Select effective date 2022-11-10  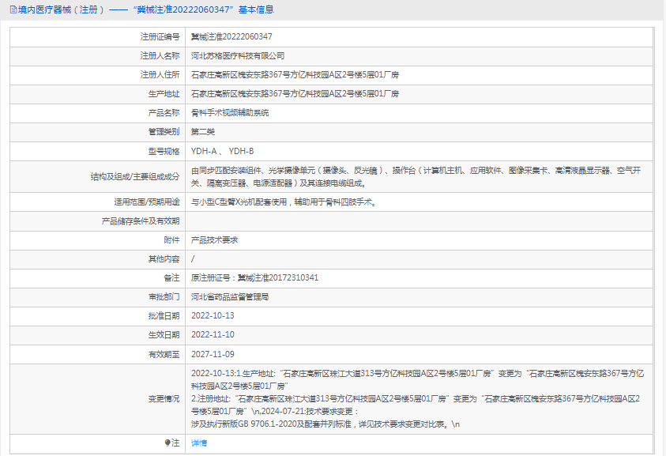(x=213, y=334)
